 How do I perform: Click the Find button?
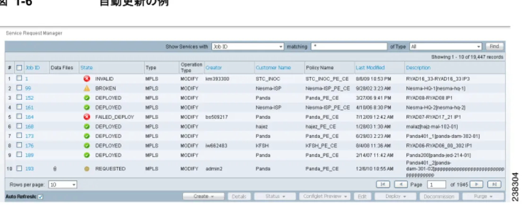pyautogui.click(x=495, y=47)
